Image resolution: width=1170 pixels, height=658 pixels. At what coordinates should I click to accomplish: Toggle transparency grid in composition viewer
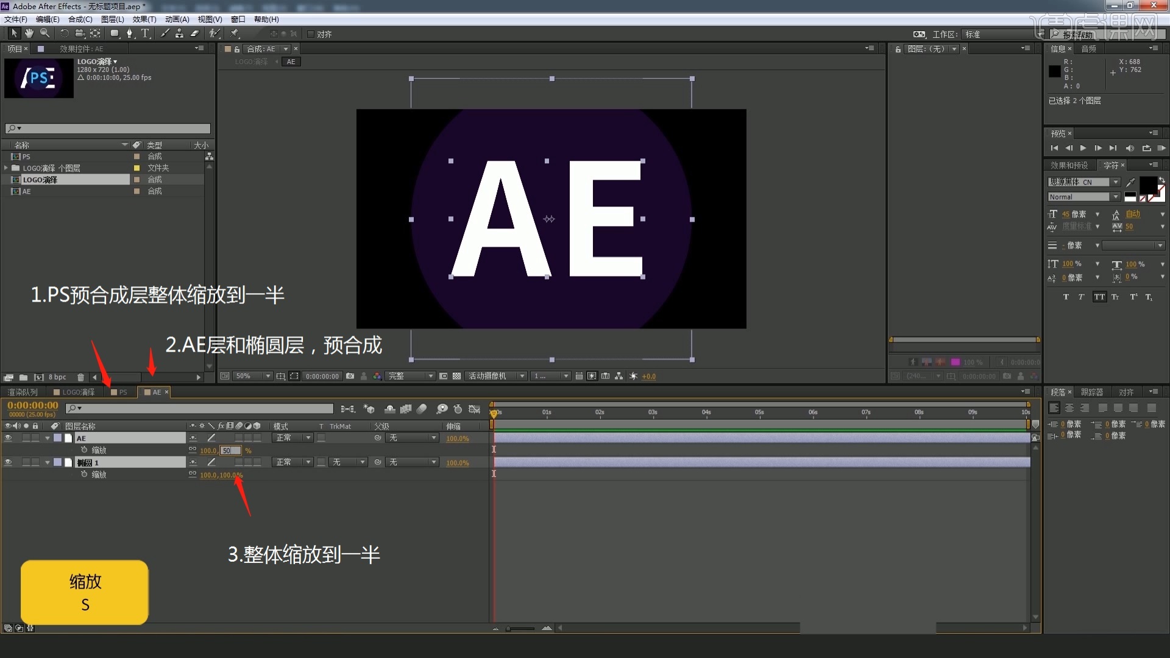coord(456,376)
